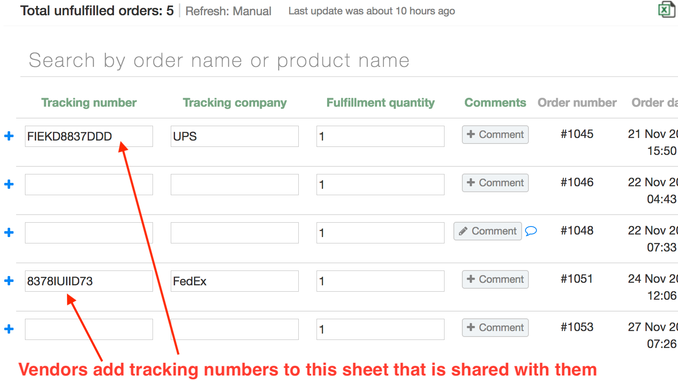Click the Refresh: Manual setting
678x381 pixels.
(228, 11)
